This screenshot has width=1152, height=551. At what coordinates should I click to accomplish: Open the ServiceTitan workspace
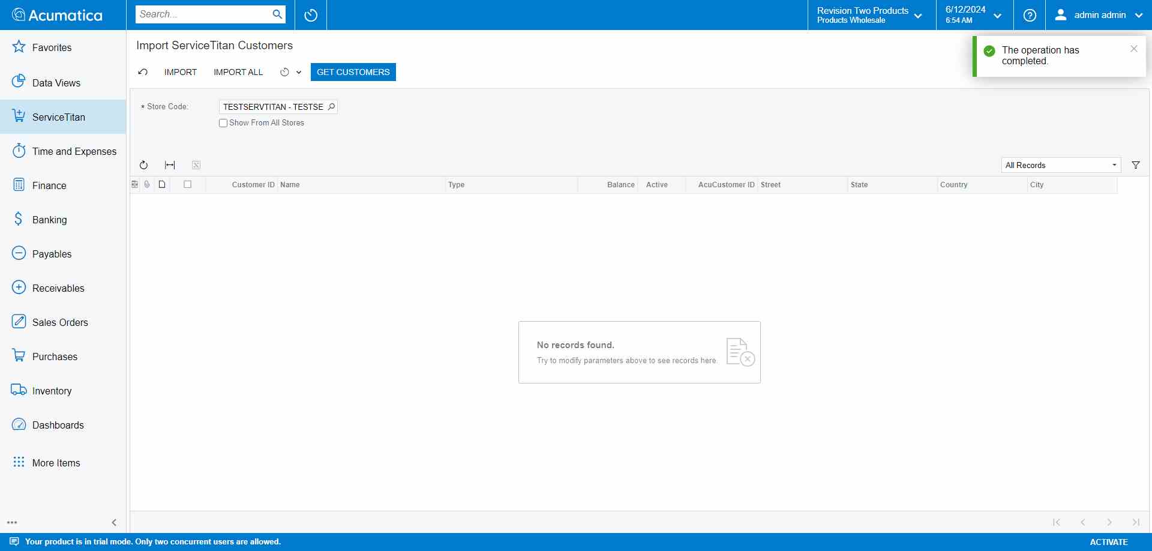63,117
